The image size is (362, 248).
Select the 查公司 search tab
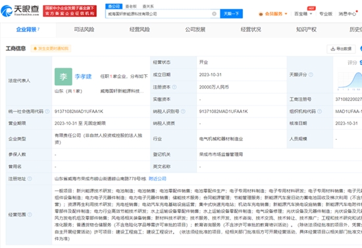click(x=114, y=6)
